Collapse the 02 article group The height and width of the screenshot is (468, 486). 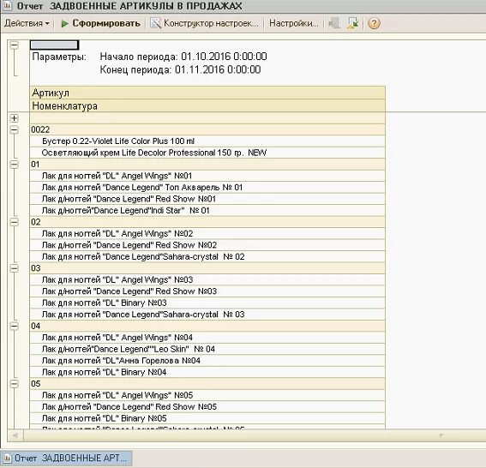coord(15,222)
